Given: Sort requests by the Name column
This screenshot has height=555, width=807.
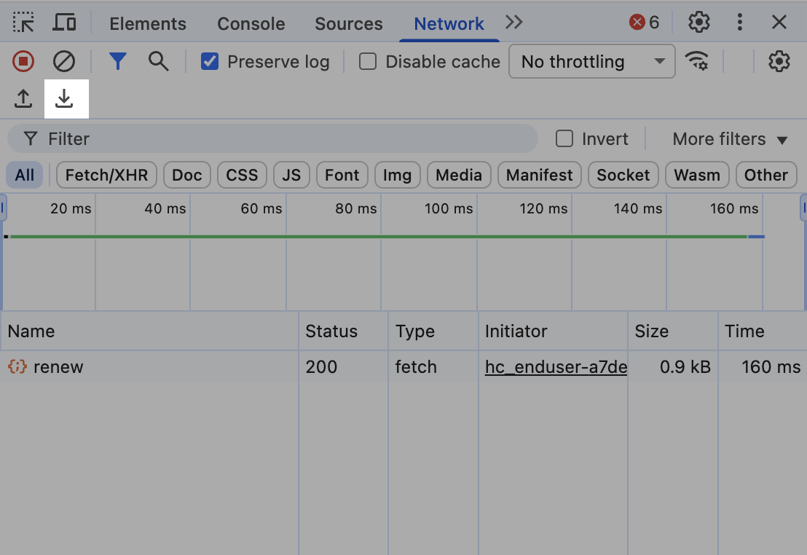Looking at the screenshot, I should tap(149, 331).
